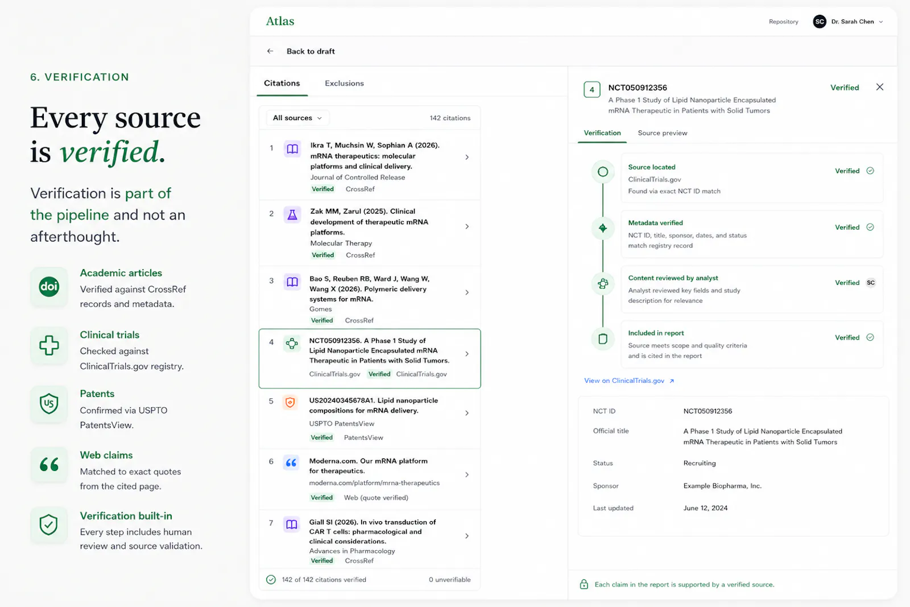This screenshot has height=607, width=910.
Task: Click the Content reviewed by analyst step icon
Action: pyautogui.click(x=603, y=283)
